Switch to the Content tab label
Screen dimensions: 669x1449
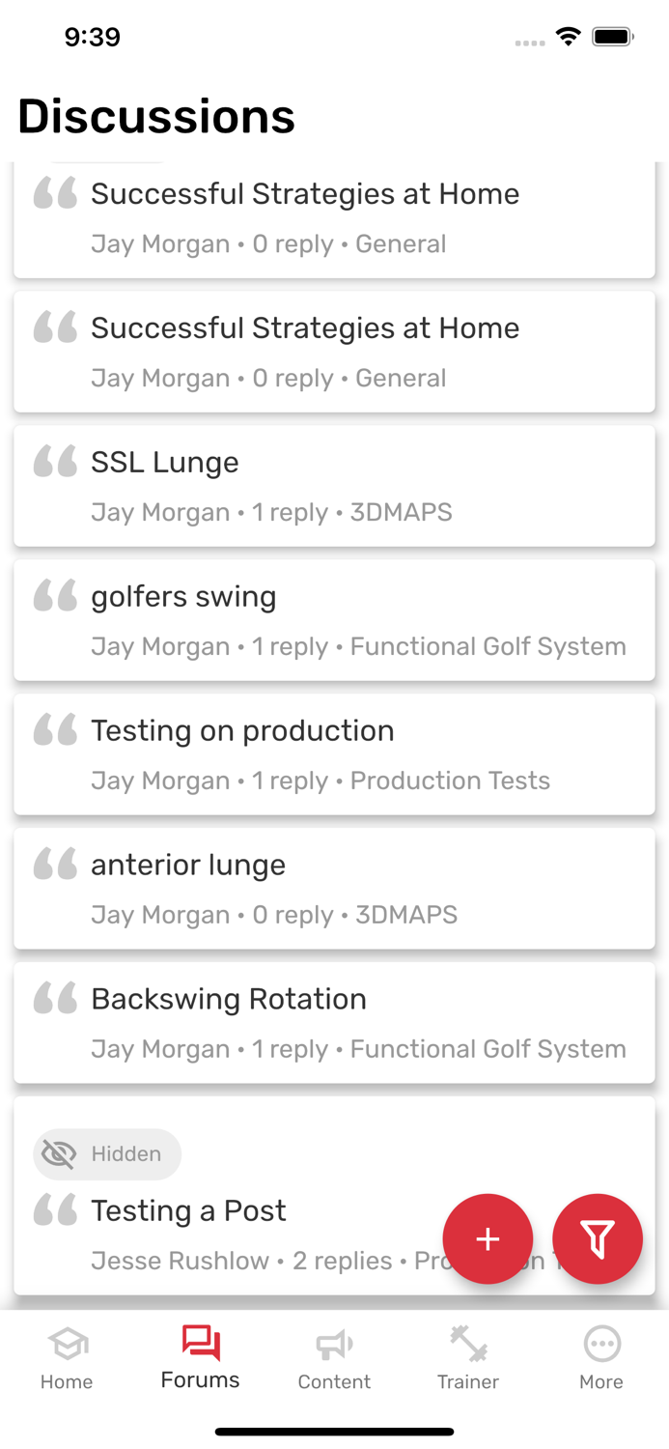pos(334,1382)
